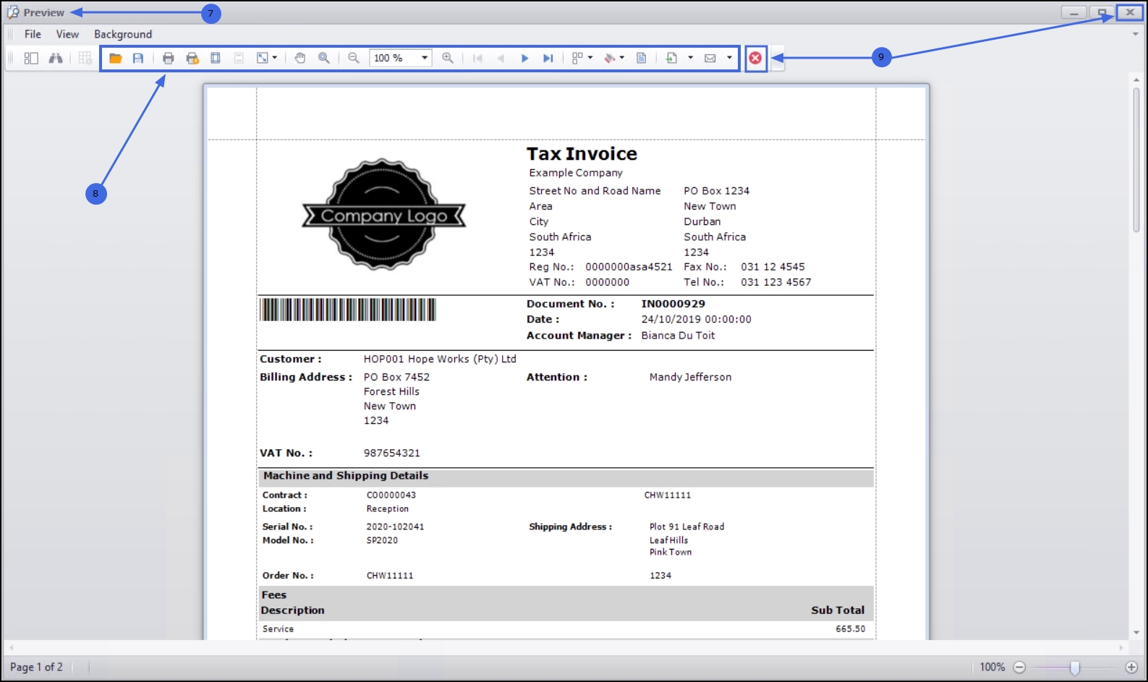Click the Open document folder icon
Viewport: 1148px width, 682px height.
115,59
